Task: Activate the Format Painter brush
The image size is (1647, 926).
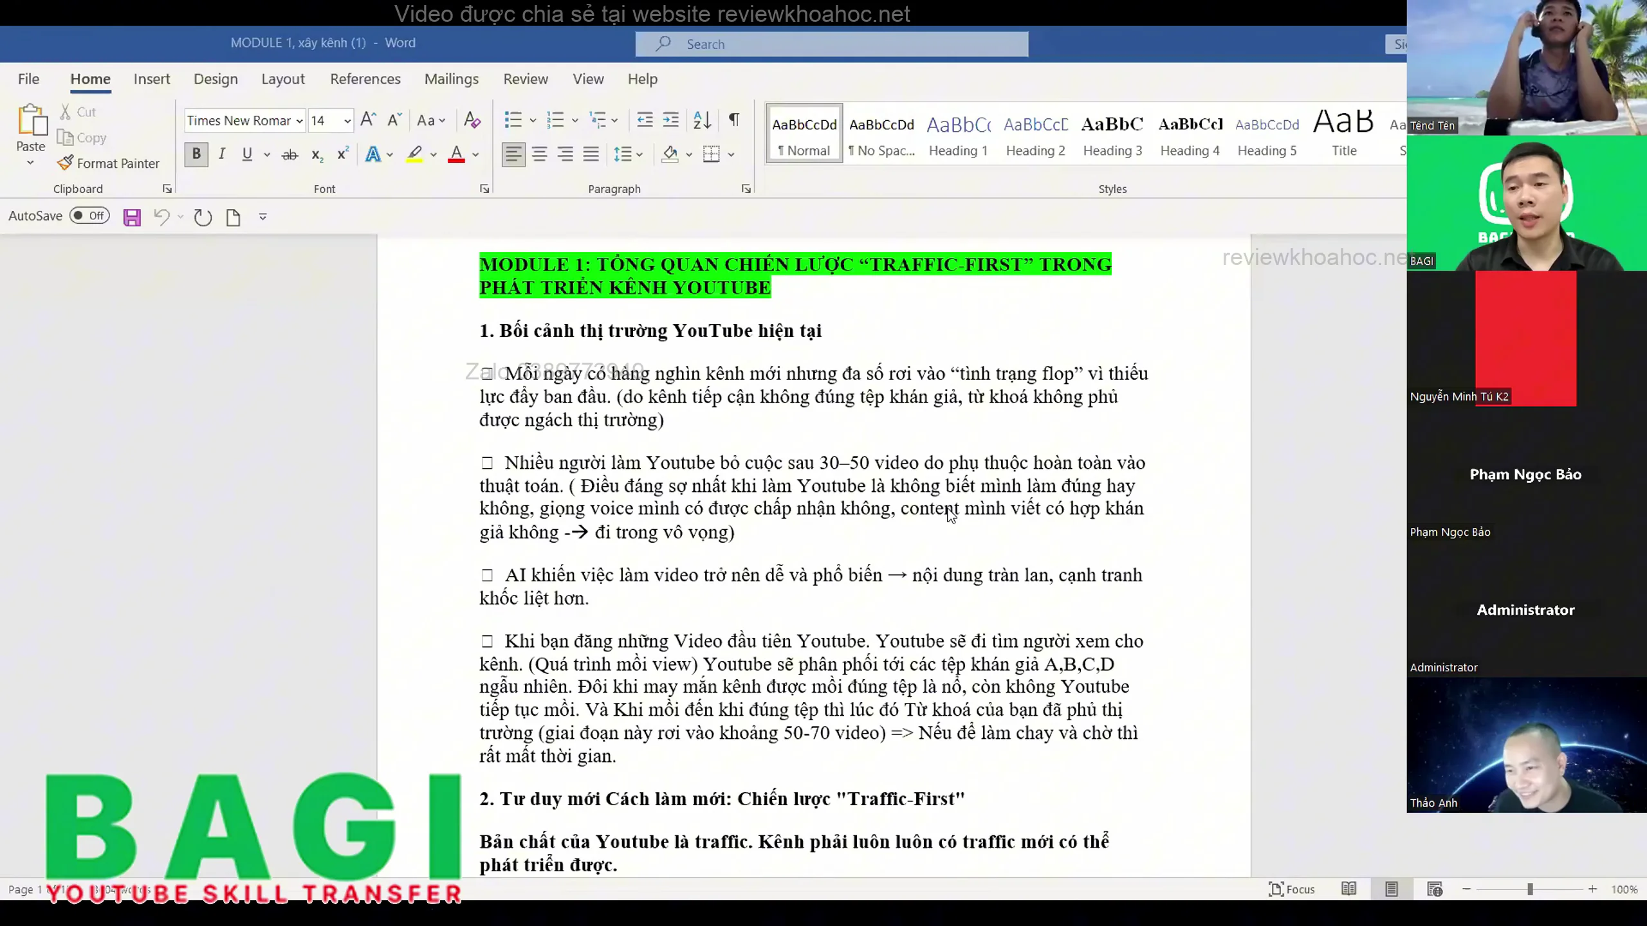Action: (108, 163)
